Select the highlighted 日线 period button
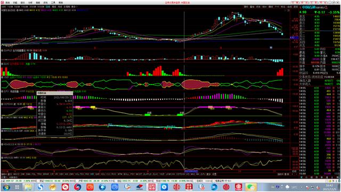This screenshot has width=341, height=192. tap(48, 7)
